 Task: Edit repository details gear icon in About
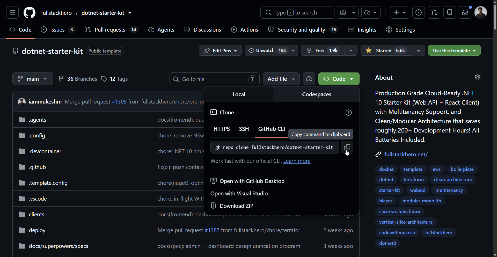coord(478,77)
